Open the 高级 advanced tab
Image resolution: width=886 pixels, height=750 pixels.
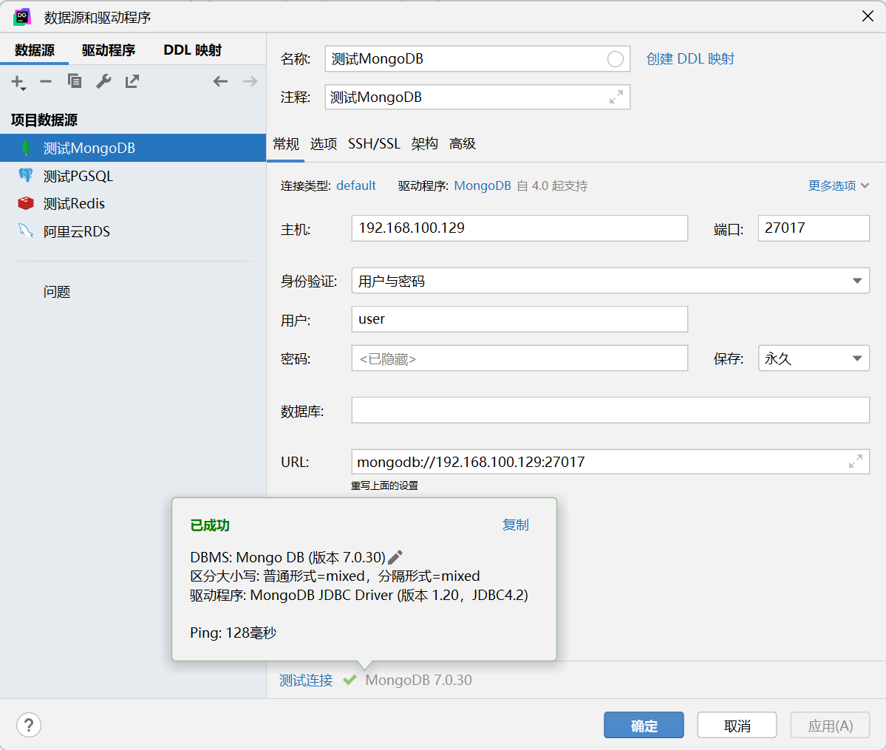pos(463,143)
